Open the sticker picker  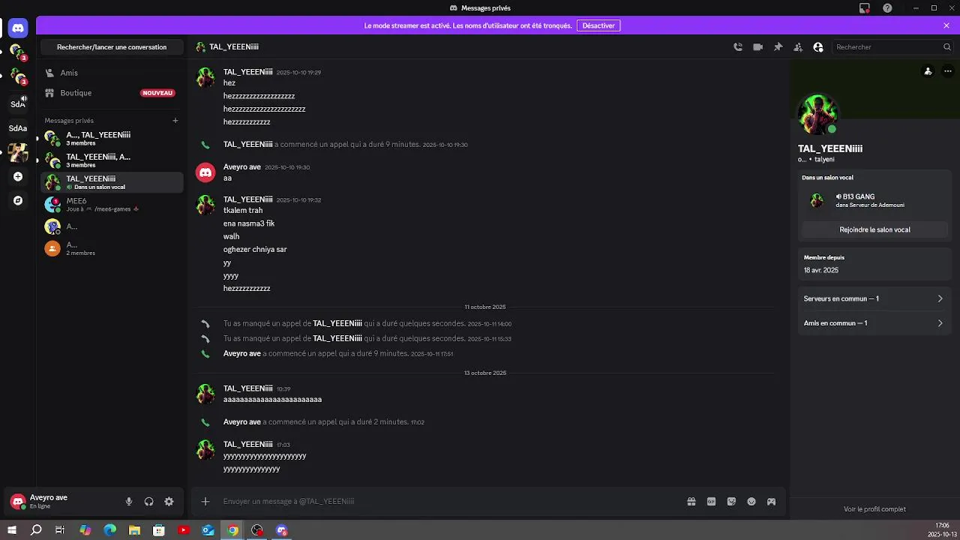(x=731, y=502)
